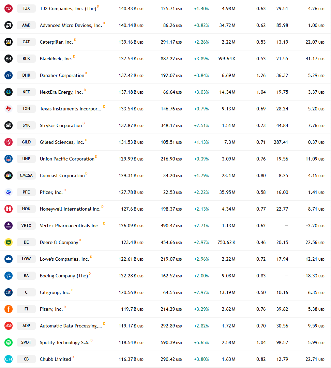Click volume value 599.64 K
Screen dimensions: 331x368
point(226,59)
